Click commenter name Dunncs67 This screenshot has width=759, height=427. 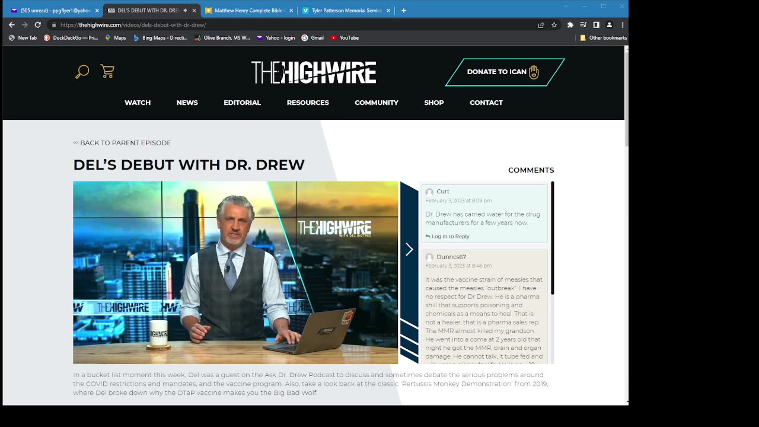pos(451,257)
